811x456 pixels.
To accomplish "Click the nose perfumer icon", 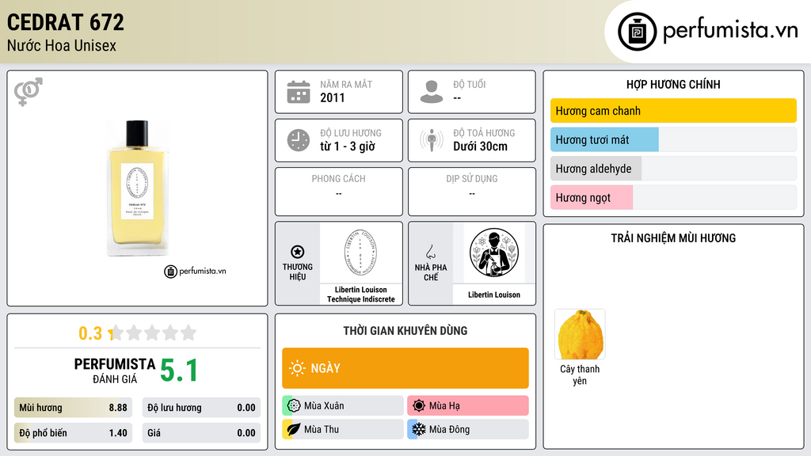I will pyautogui.click(x=430, y=252).
